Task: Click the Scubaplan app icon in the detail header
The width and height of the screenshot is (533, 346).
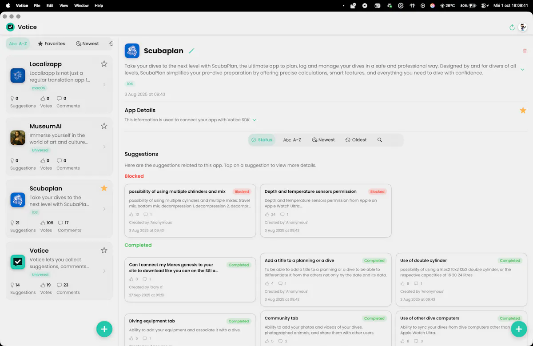Action: click(132, 51)
